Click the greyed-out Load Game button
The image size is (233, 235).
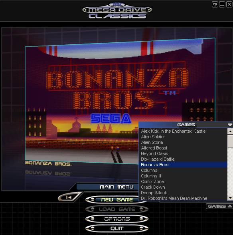(117, 209)
